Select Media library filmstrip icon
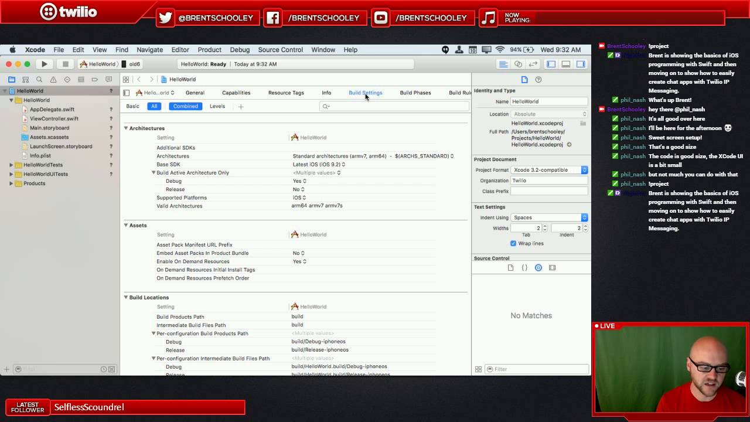The image size is (750, 422). click(553, 268)
